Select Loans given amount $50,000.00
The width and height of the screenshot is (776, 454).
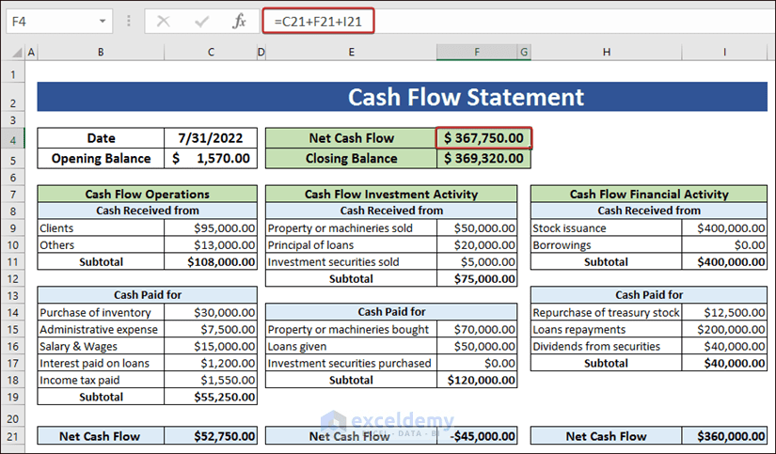pos(477,346)
